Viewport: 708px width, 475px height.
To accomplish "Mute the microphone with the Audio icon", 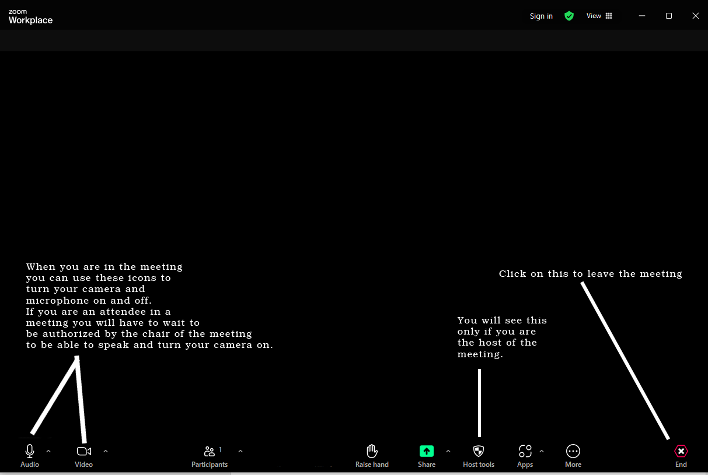I will (x=30, y=451).
